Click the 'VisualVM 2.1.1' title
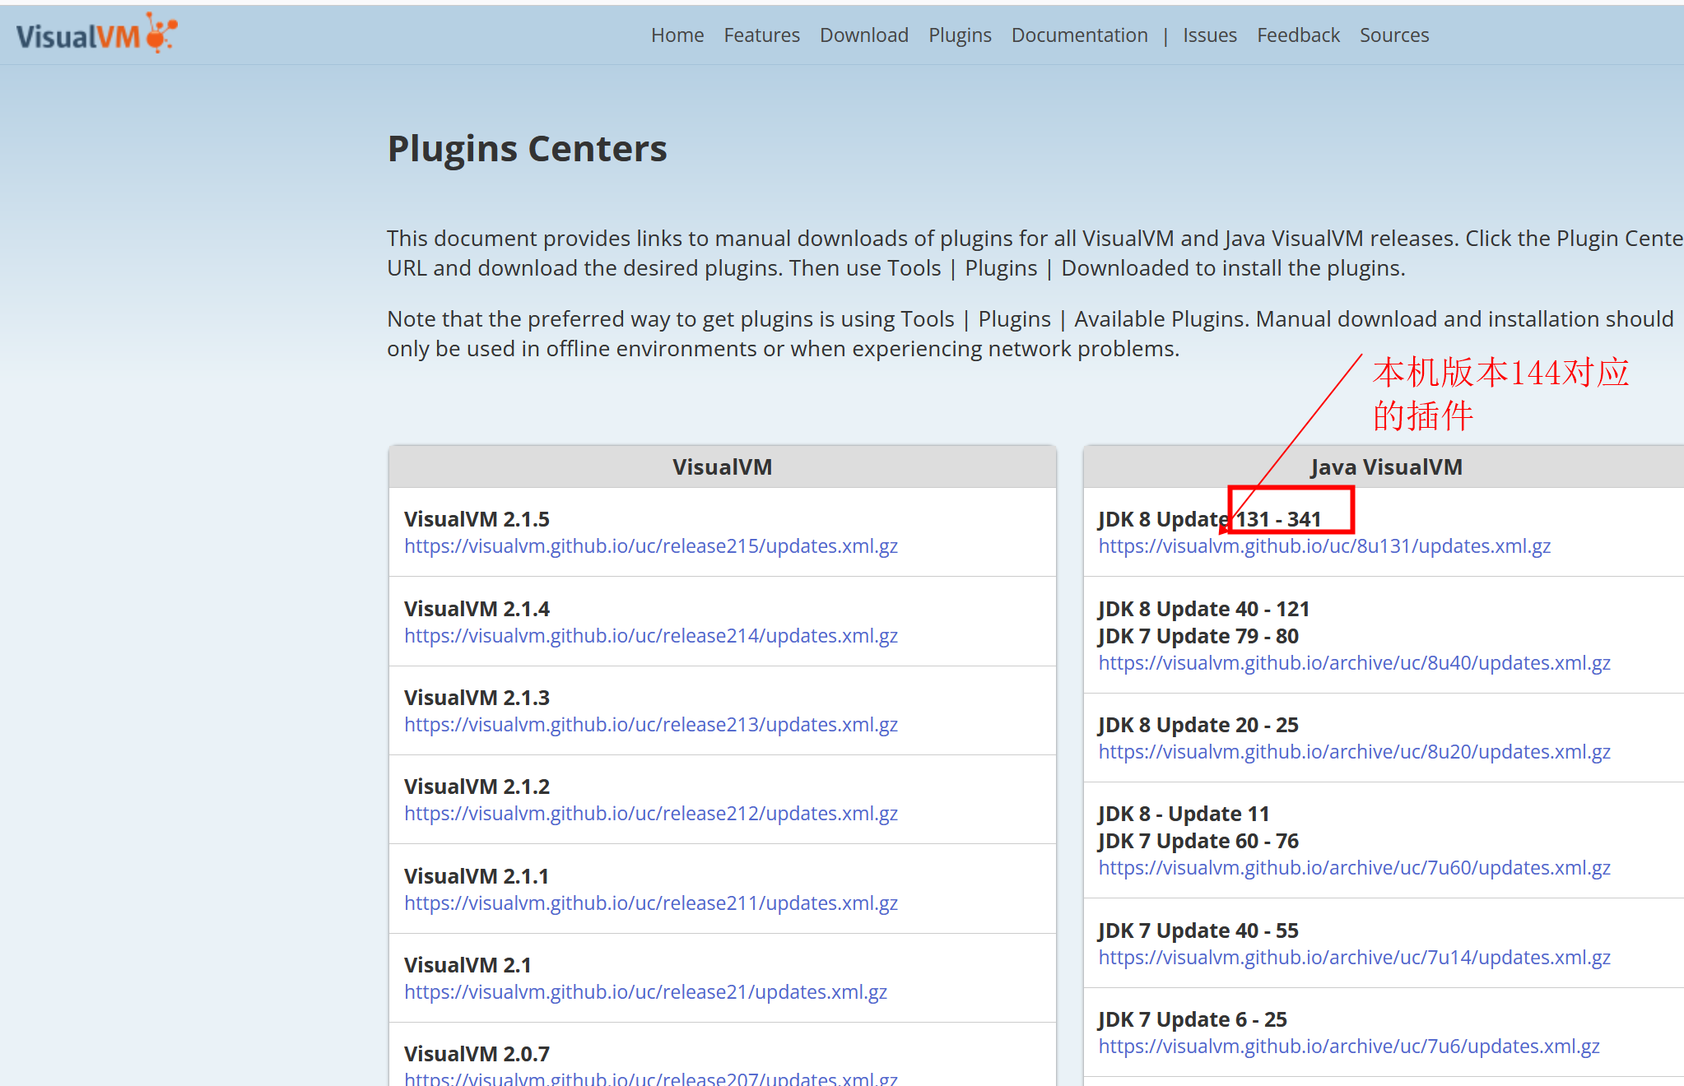The image size is (1684, 1086). [477, 876]
